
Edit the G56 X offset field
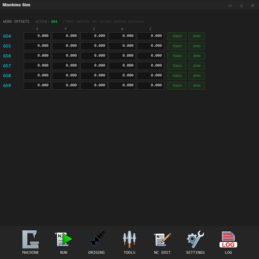tap(37, 56)
